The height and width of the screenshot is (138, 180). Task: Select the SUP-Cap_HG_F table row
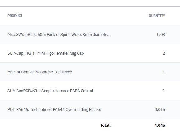90,53
